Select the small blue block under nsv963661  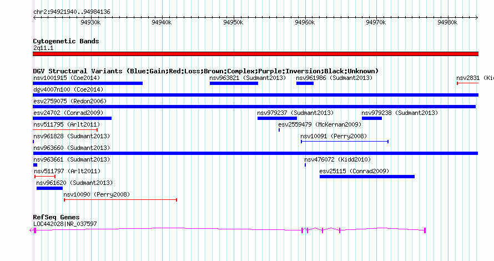point(35,165)
